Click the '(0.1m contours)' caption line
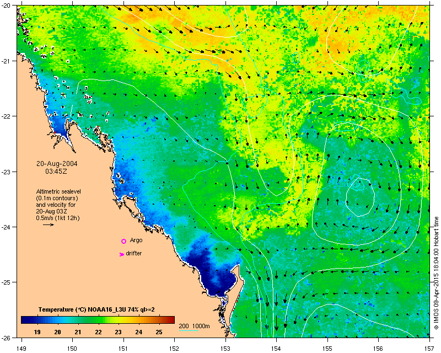This screenshot has width=441, height=353. tap(57, 198)
